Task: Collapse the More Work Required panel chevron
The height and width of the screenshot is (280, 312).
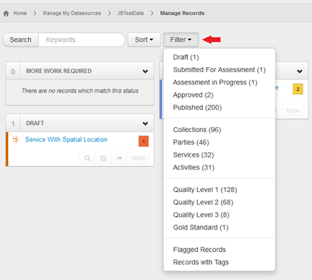Action: pyautogui.click(x=145, y=71)
